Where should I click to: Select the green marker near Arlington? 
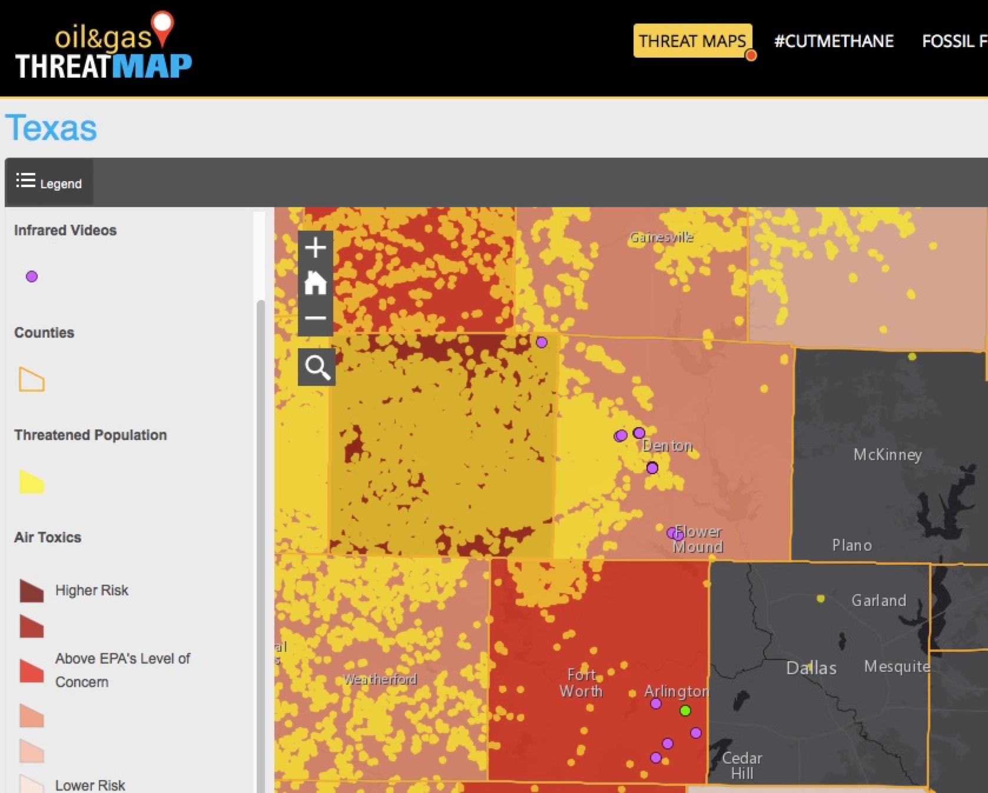685,711
